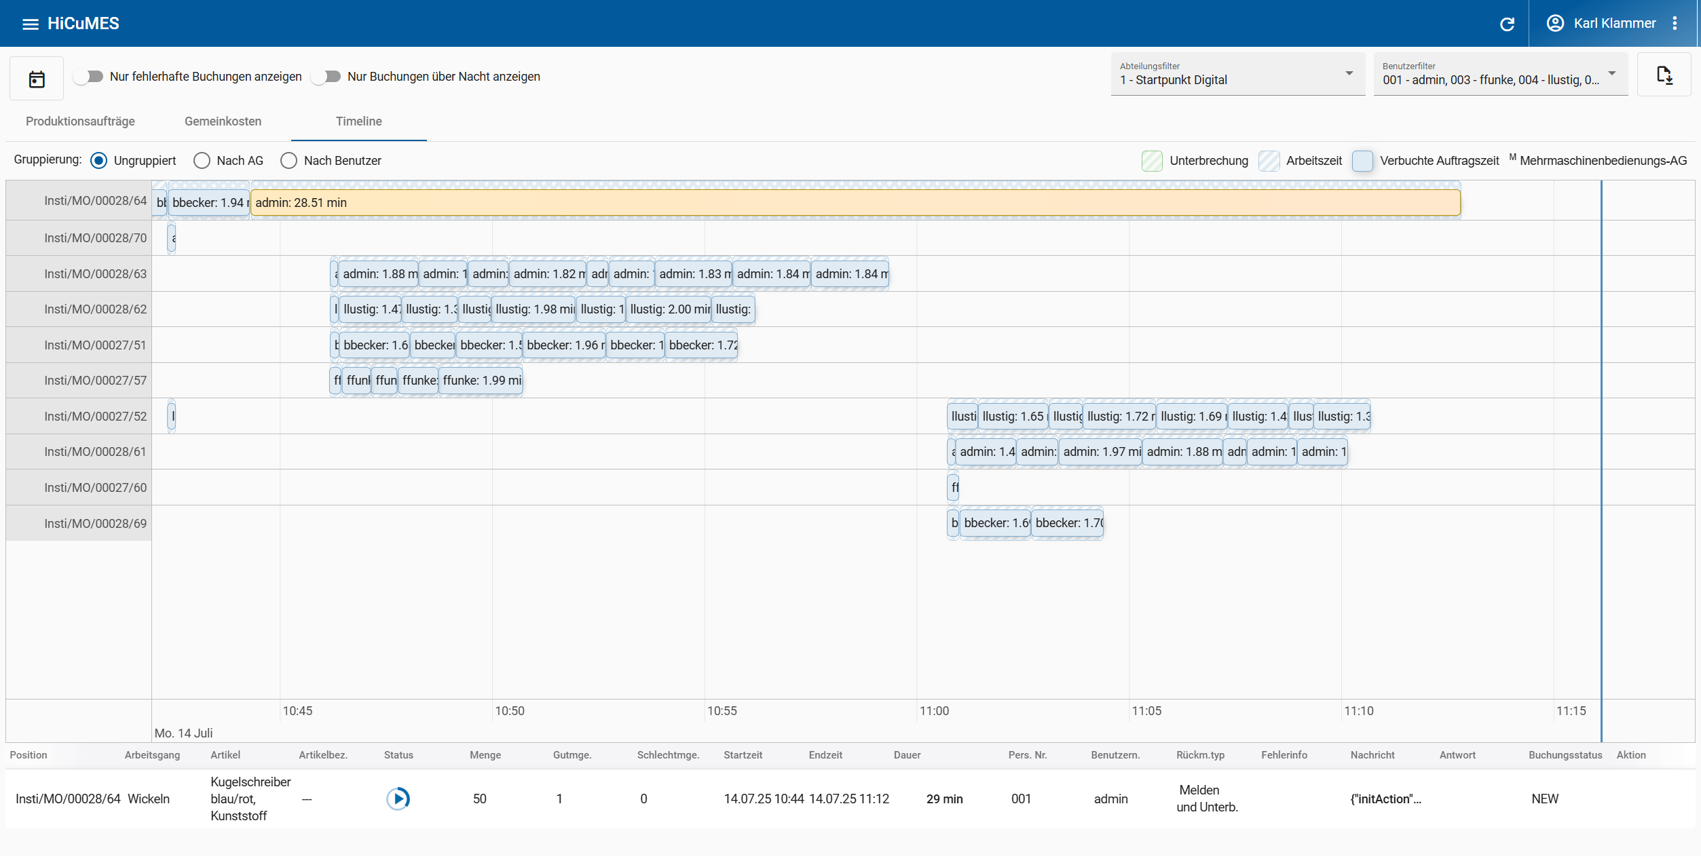1701x863 pixels.
Task: Click the Startzeit column header
Action: tap(743, 755)
